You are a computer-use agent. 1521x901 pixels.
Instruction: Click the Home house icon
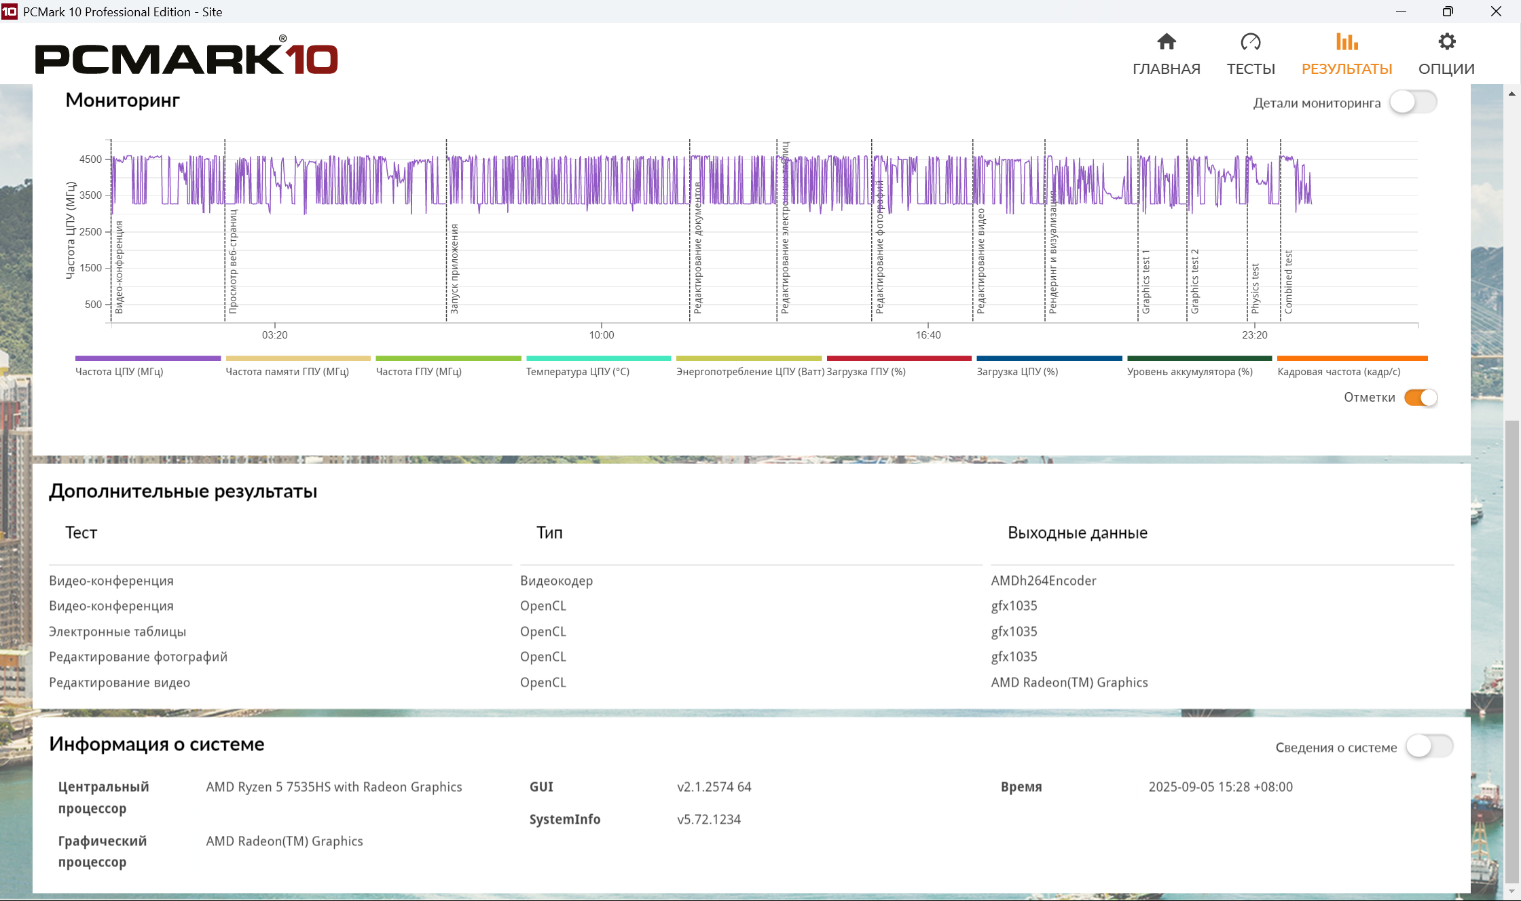click(1166, 42)
